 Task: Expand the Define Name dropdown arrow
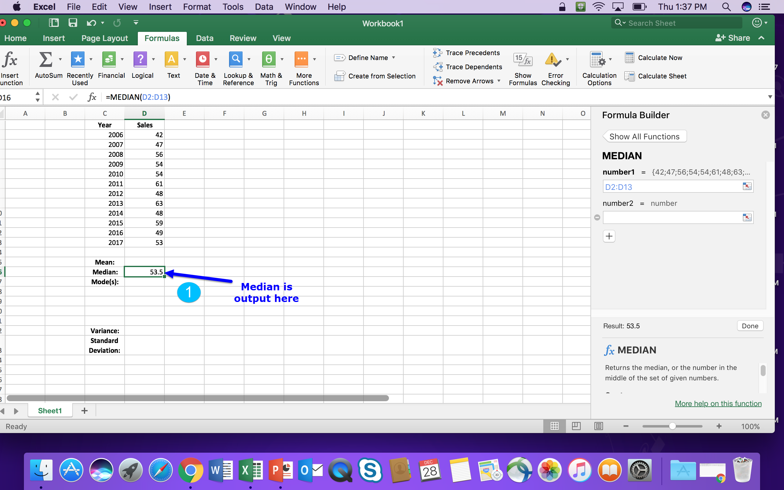[x=394, y=58]
